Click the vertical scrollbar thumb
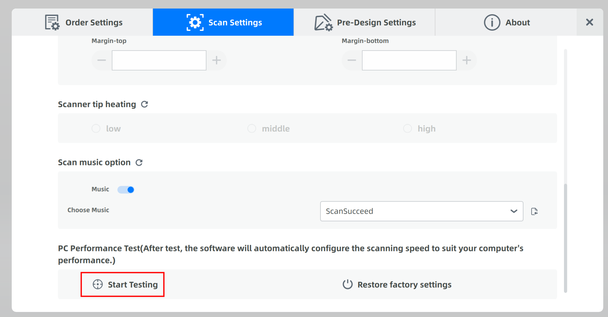608x317 pixels. click(566, 238)
